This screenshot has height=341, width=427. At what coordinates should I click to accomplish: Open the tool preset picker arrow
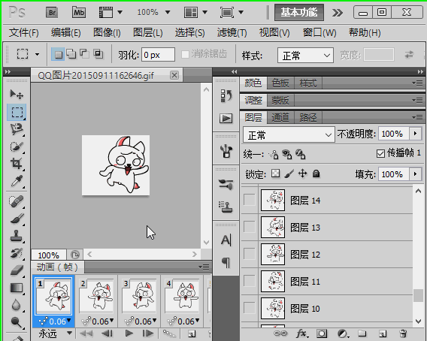[38, 54]
